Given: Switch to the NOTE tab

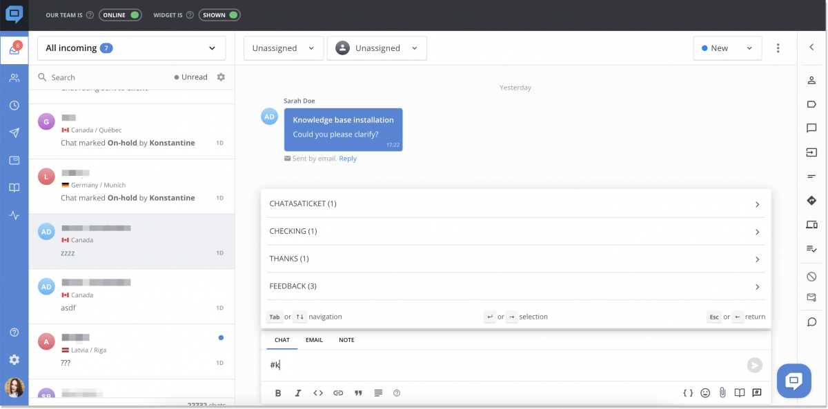Looking at the screenshot, I should [346, 339].
